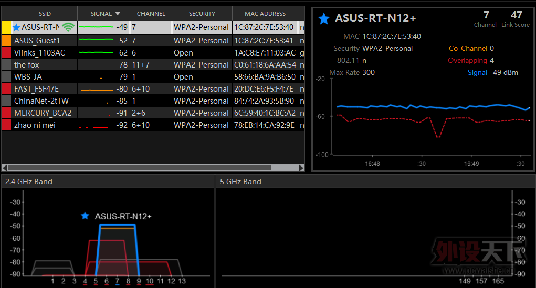Click MAC address 20:DC:E6:F5:F4:7E

click(x=264, y=88)
